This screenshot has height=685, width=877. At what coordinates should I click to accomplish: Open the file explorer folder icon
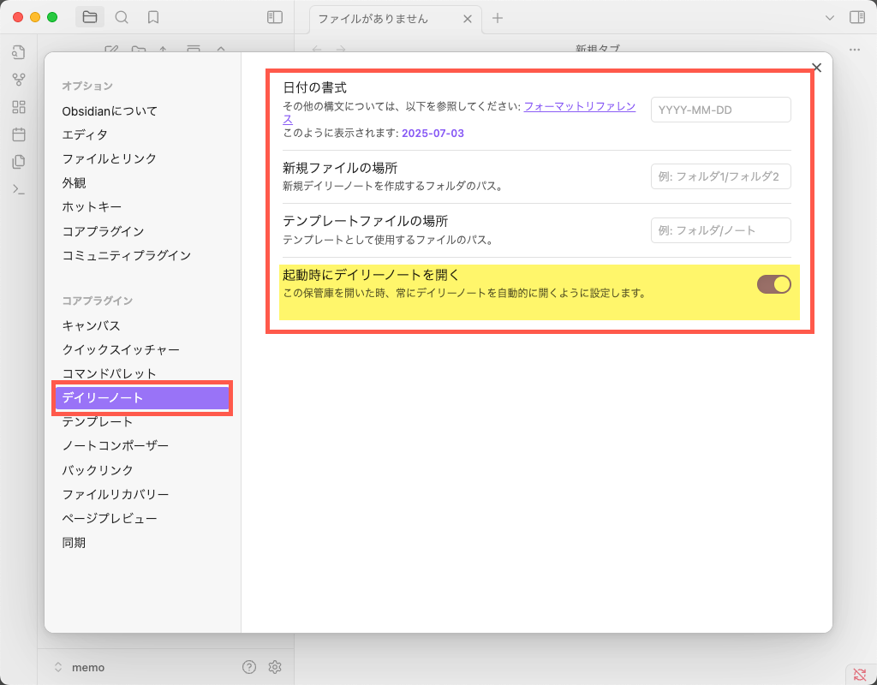tap(89, 17)
